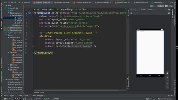Click zoom to fit screen icon
Viewport: 178px width, 100px height.
pos(167,87)
